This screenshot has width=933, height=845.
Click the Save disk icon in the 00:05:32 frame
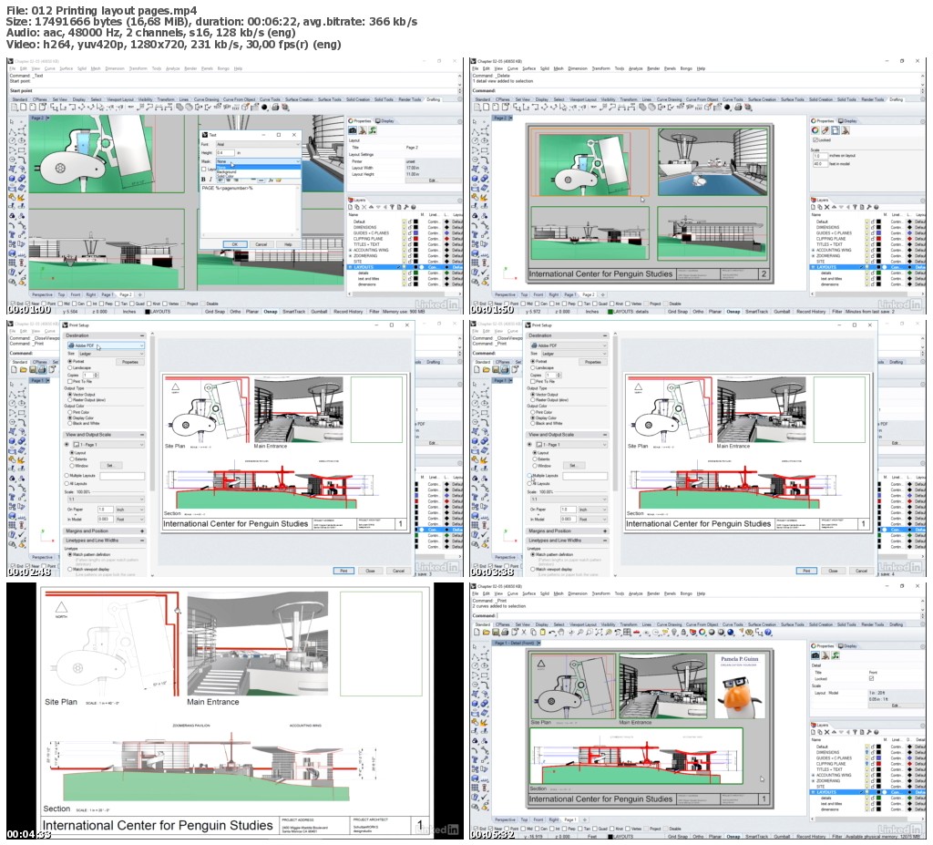click(496, 633)
